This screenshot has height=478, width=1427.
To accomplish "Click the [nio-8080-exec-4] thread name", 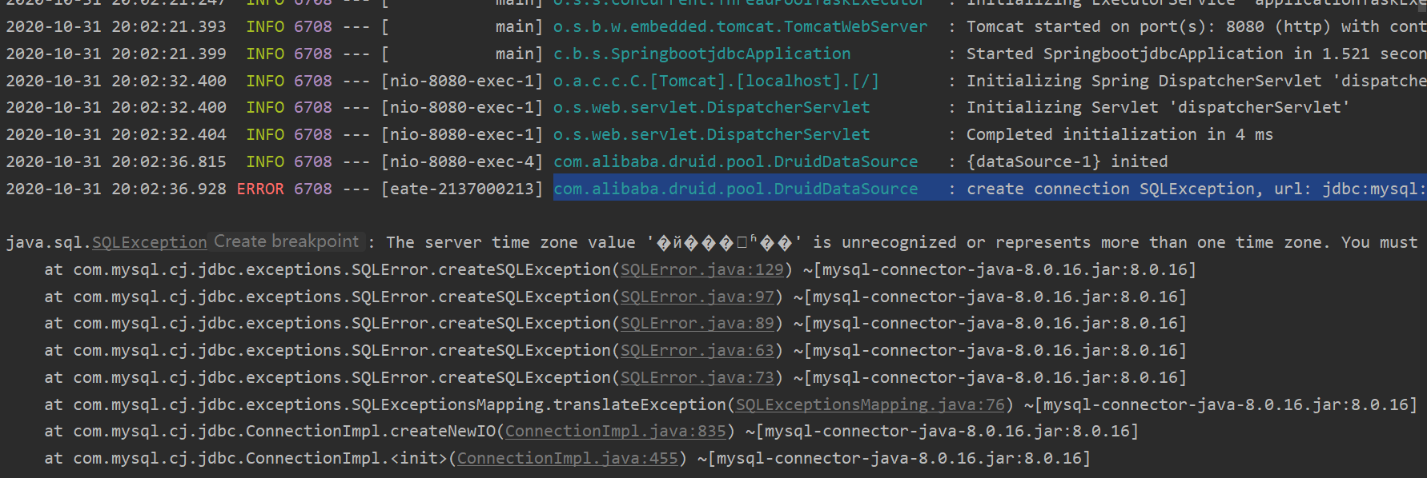I will pos(462,161).
